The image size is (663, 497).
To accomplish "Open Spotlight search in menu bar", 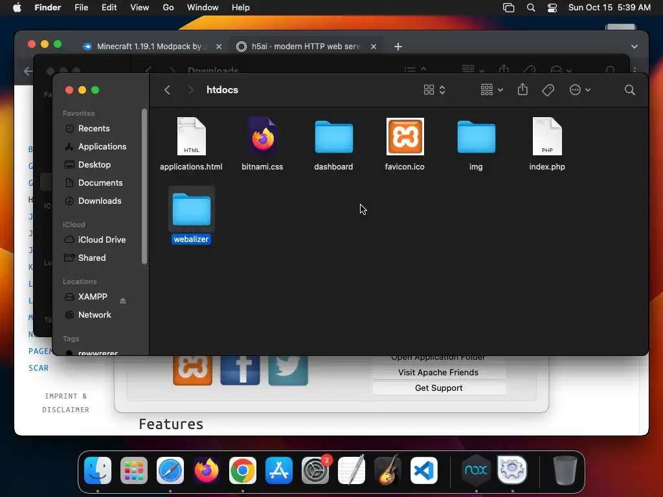I will (x=531, y=8).
